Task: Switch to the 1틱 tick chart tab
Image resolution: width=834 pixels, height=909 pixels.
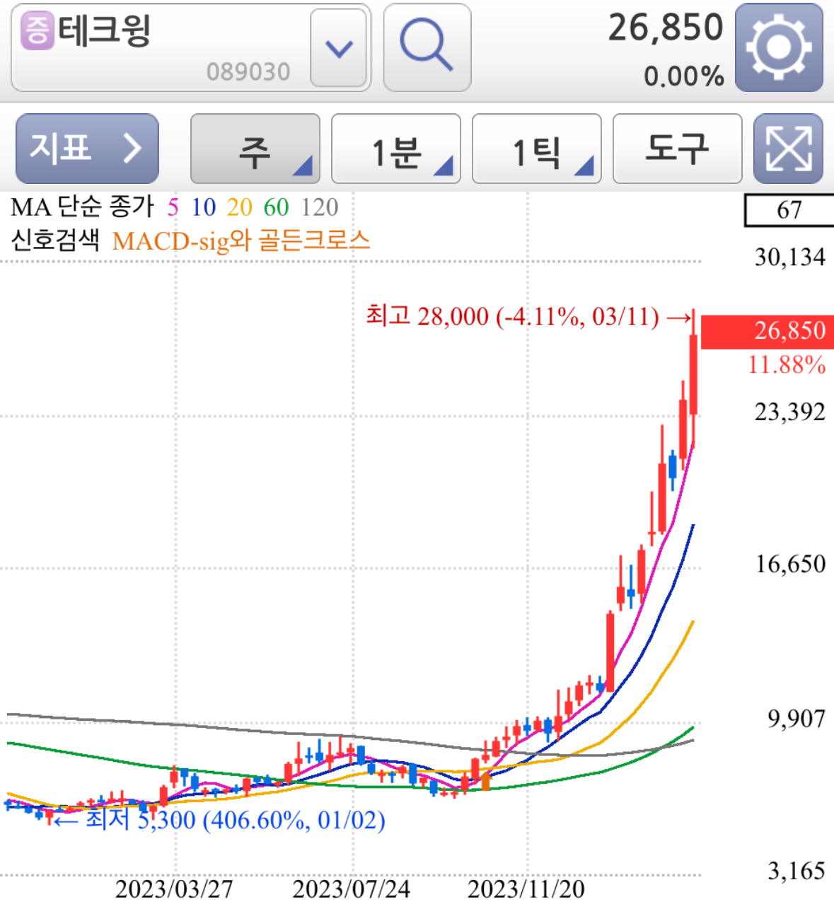Action: [535, 149]
